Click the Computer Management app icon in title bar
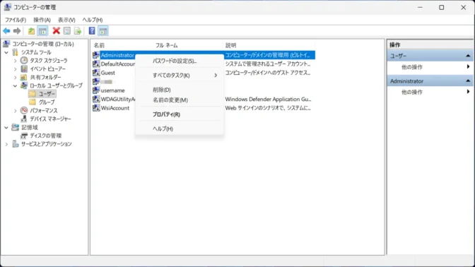 pos(8,7)
